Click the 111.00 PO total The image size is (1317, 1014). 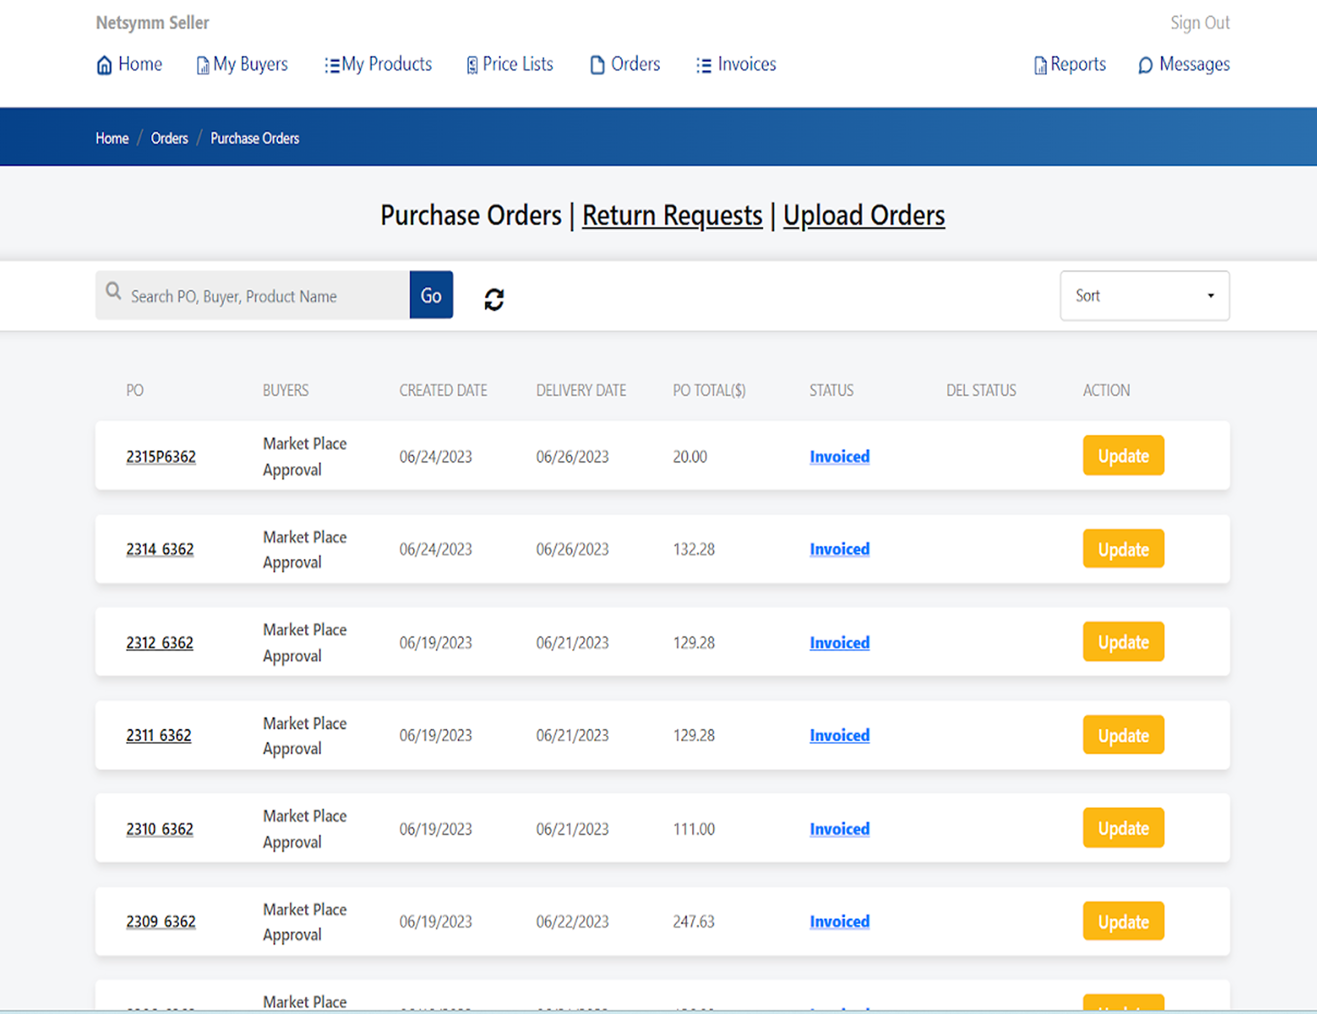point(694,829)
